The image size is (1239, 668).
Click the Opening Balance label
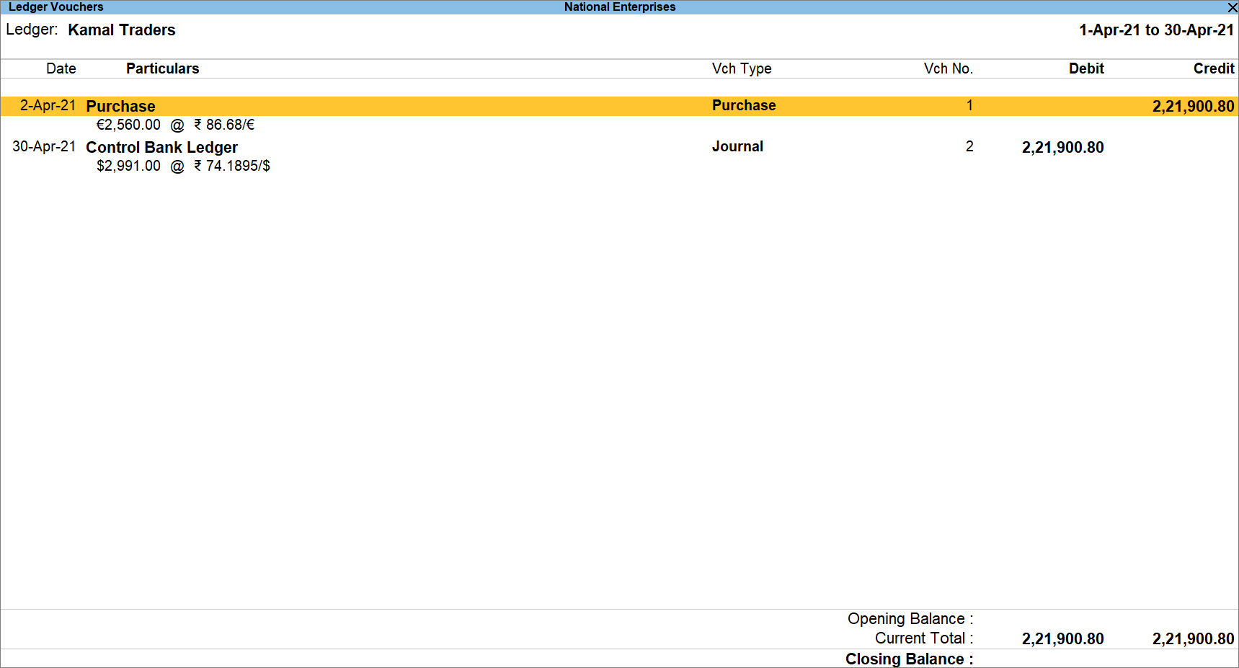[910, 619]
